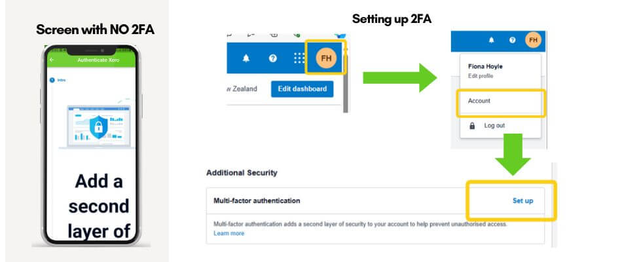The width and height of the screenshot is (622, 262).
Task: Open help from the left toolbar's question mark
Action: tap(273, 58)
